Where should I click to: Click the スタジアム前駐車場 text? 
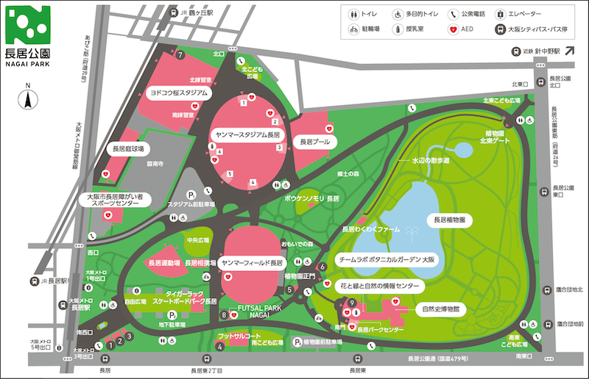coord(191,205)
